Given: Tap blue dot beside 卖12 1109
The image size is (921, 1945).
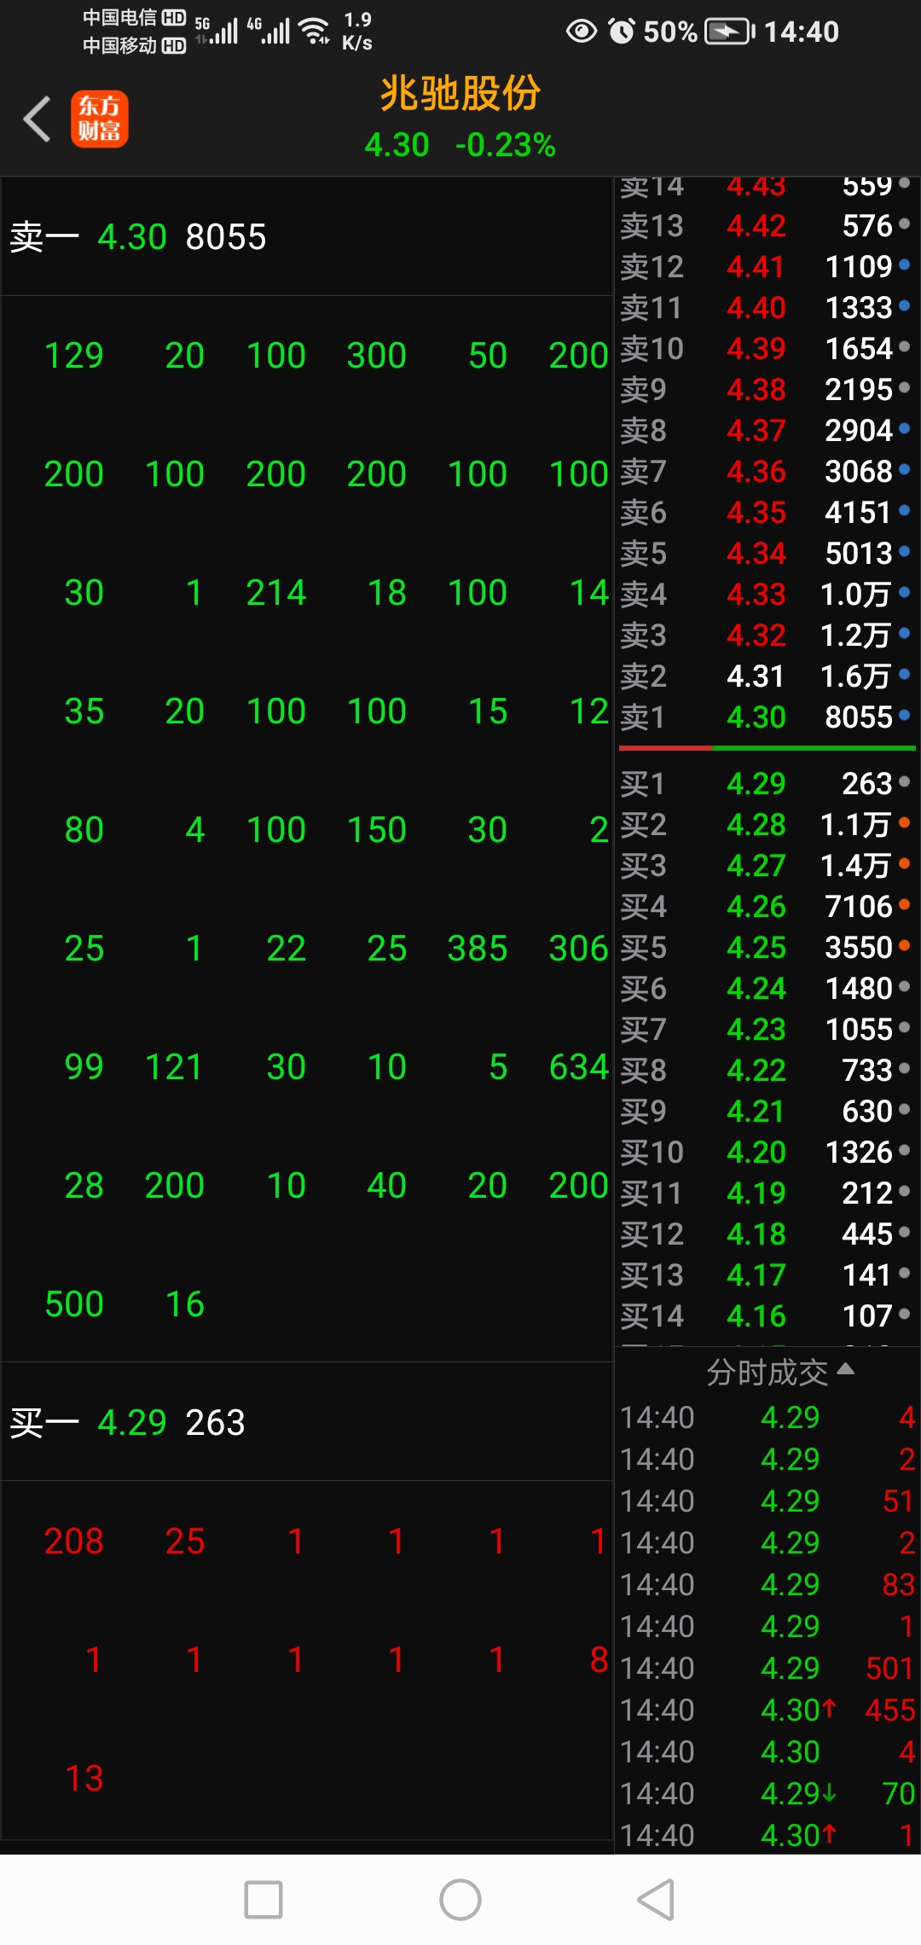Looking at the screenshot, I should coord(905,264).
